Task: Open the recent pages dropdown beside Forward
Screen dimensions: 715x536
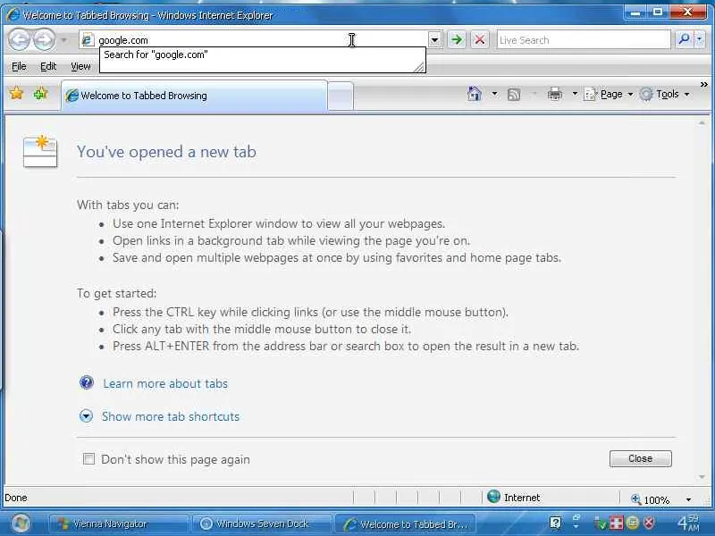Action: pos(63,40)
